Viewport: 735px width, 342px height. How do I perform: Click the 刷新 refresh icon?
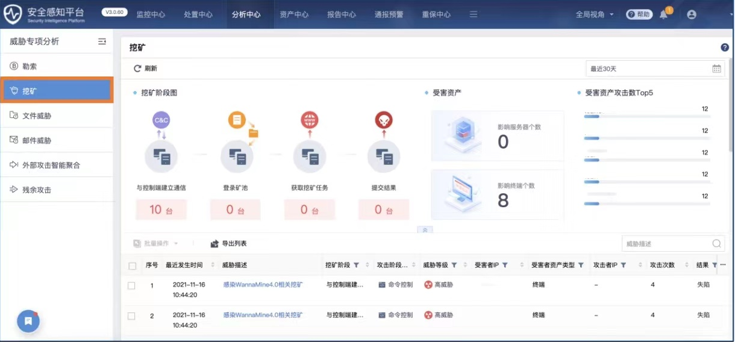(x=137, y=69)
